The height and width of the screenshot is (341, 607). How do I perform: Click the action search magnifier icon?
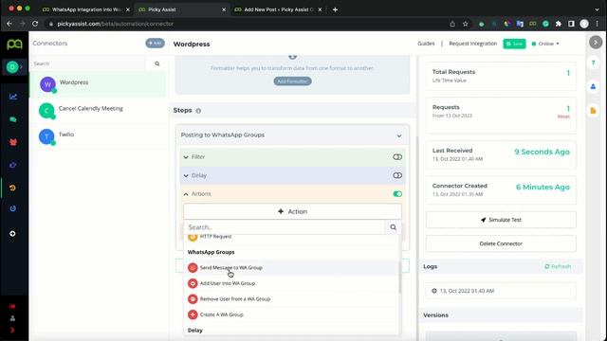(394, 227)
